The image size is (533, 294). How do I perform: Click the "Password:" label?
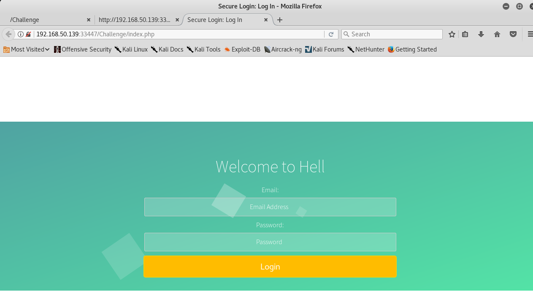pos(270,225)
